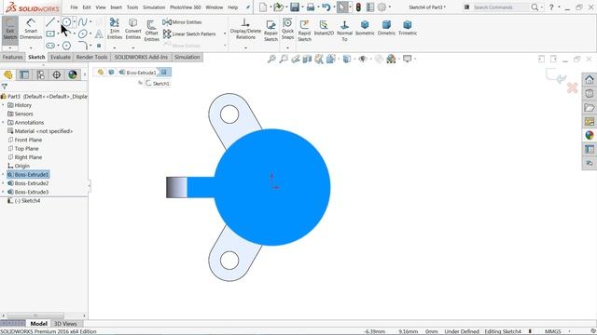Click the Section View icon
This screenshot has width=597, height=335.
(307, 59)
